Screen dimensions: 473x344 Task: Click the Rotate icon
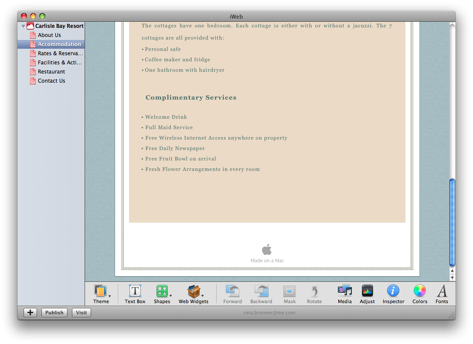(314, 291)
